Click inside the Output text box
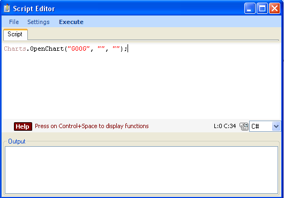This screenshot has height=198, width=284. pyautogui.click(x=141, y=170)
